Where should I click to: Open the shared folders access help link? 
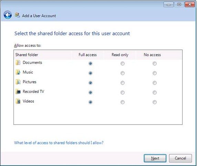(x=59, y=143)
